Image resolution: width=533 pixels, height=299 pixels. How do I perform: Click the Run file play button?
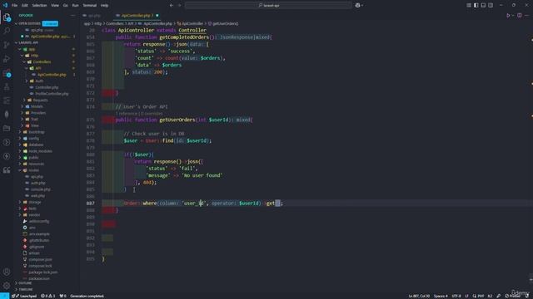(508, 15)
